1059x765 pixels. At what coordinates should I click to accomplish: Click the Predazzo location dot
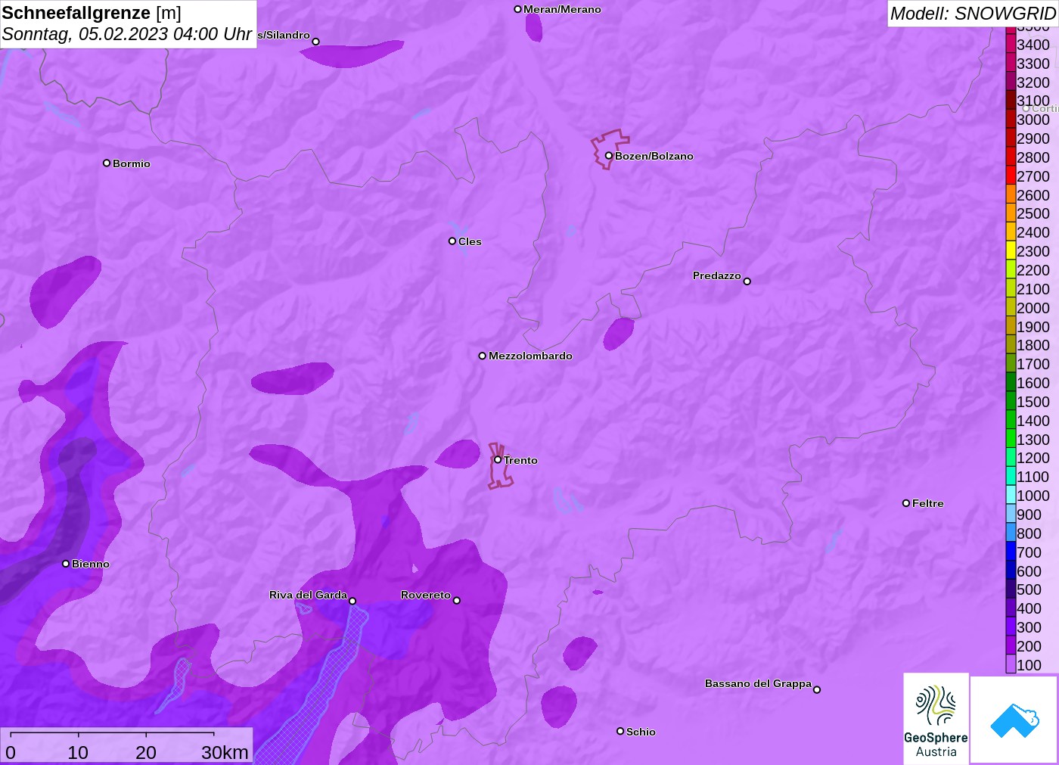(747, 281)
